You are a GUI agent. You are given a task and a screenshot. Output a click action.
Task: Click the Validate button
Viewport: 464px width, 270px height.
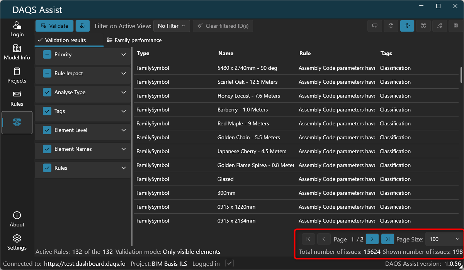tap(54, 26)
